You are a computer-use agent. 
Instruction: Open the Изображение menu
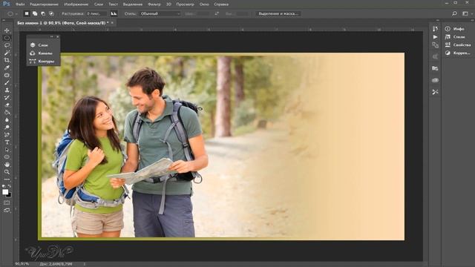(76, 4)
